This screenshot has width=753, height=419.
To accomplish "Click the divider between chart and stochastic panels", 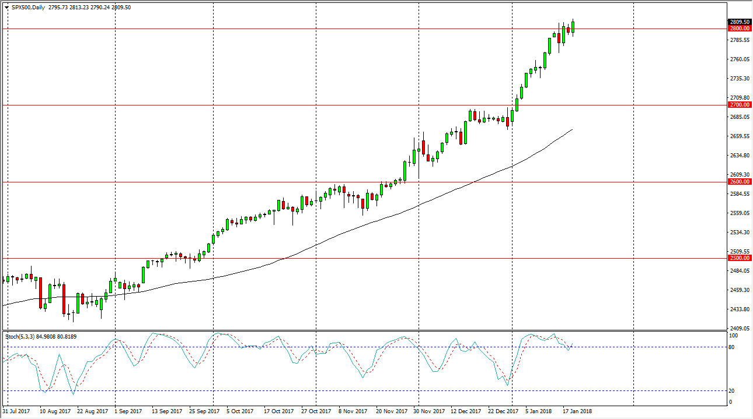I will [x=350, y=331].
